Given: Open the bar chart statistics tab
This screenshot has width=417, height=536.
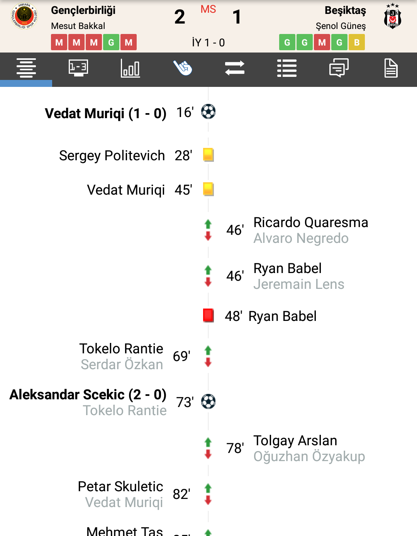Looking at the screenshot, I should [x=131, y=68].
